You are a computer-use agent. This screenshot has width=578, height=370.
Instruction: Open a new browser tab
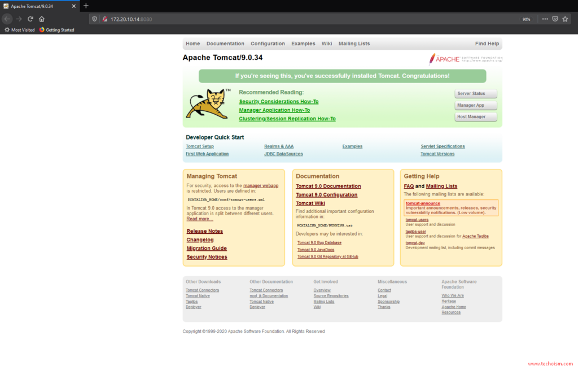click(86, 6)
